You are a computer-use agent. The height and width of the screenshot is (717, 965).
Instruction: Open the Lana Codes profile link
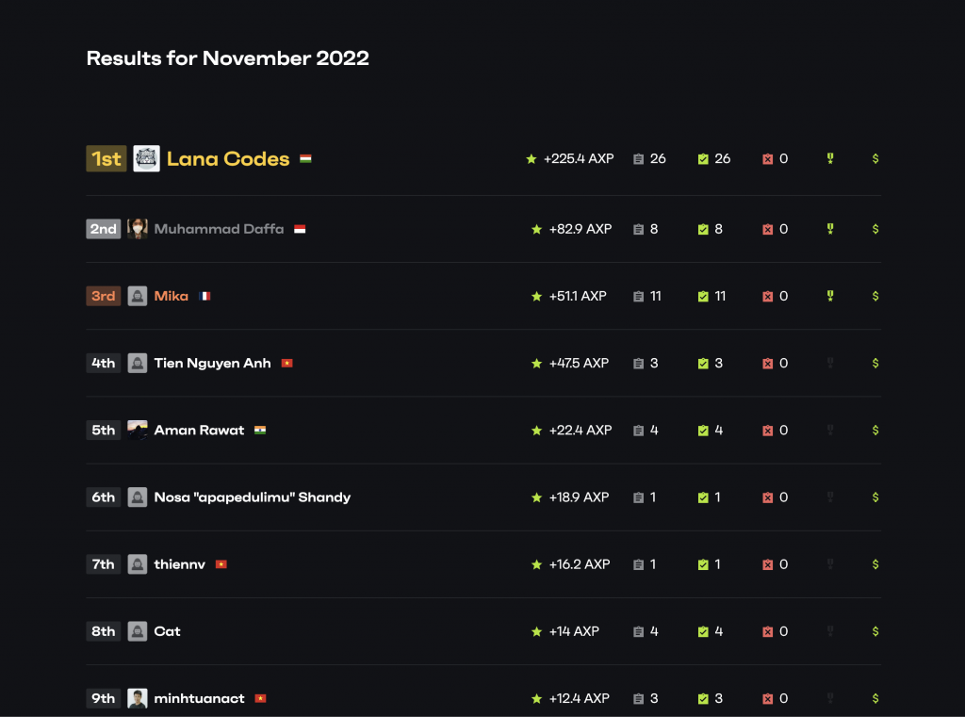click(228, 158)
